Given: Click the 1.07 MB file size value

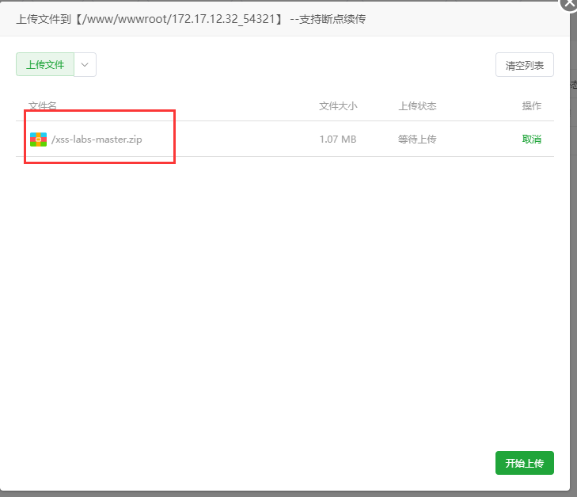Looking at the screenshot, I should [338, 140].
